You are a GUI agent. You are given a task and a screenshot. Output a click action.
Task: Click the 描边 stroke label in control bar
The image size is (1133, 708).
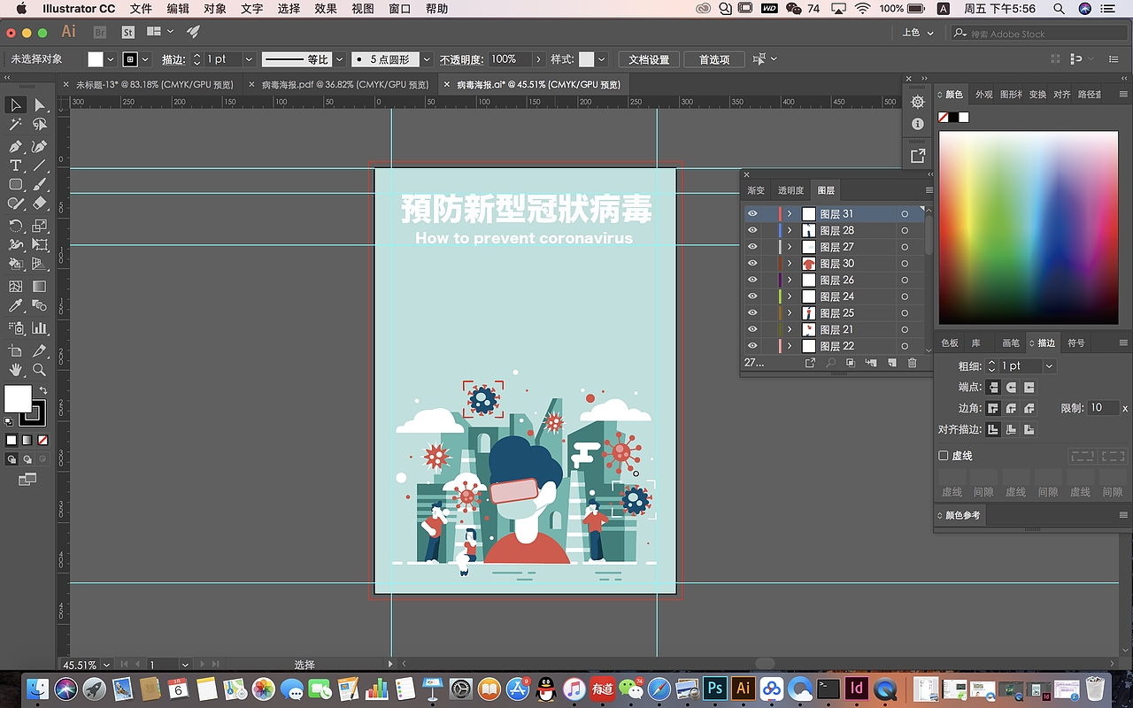(173, 59)
